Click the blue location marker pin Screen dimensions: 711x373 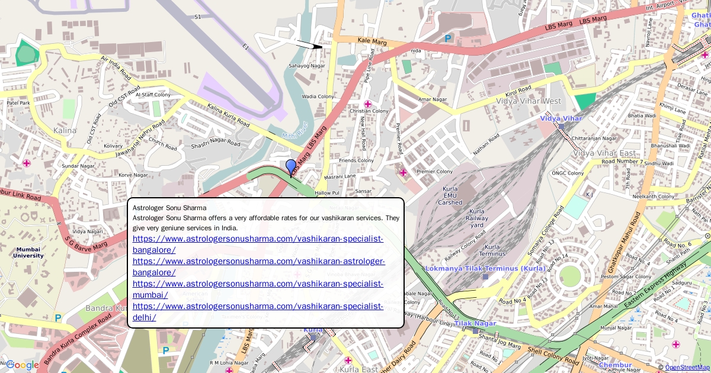pos(290,168)
